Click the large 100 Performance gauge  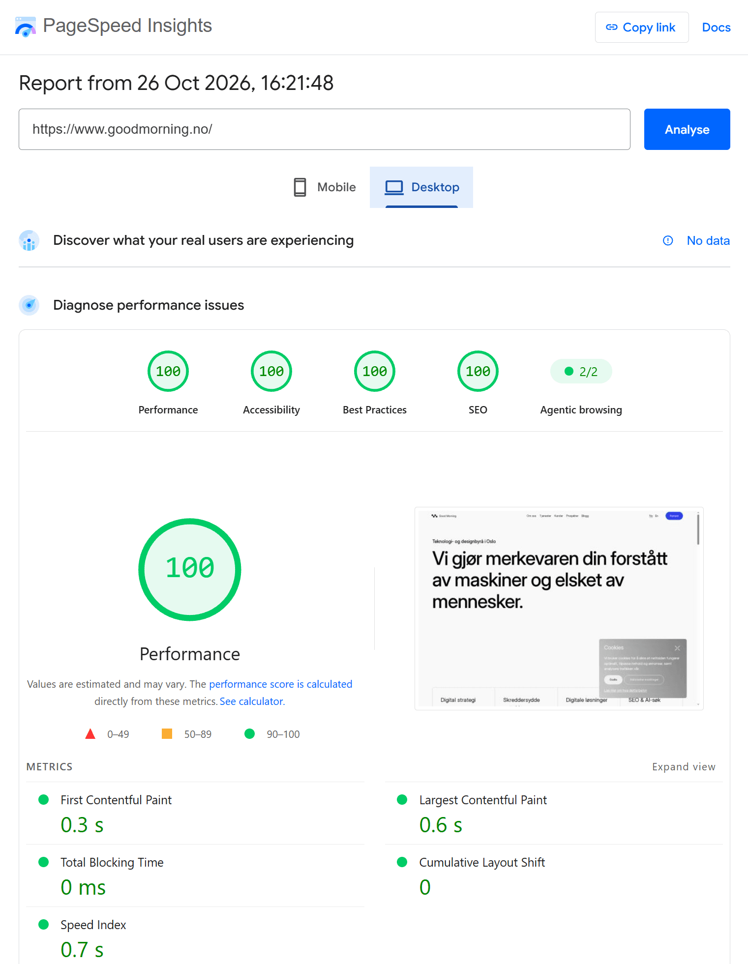(190, 569)
